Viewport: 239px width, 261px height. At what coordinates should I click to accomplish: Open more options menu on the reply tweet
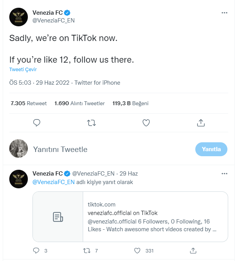click(x=224, y=174)
